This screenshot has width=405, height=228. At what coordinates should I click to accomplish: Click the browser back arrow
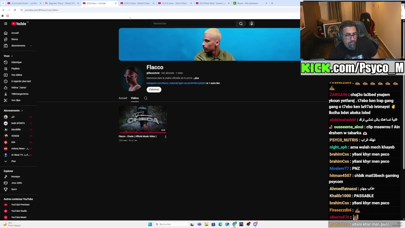point(3,10)
